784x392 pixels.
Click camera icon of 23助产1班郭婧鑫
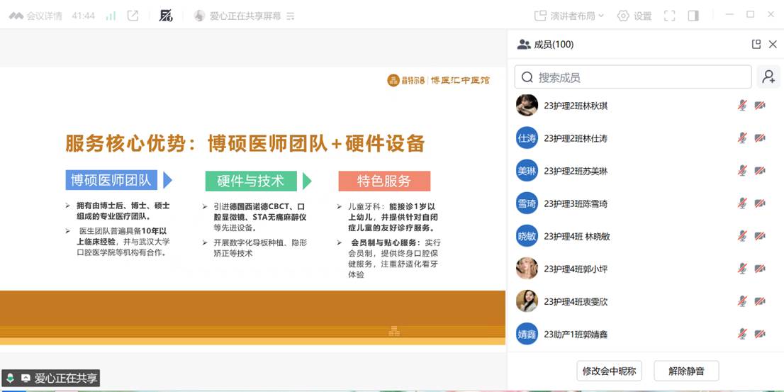pos(760,333)
